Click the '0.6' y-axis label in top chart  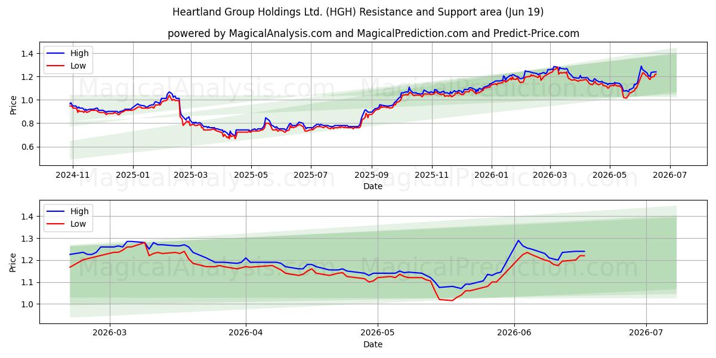tap(29, 147)
